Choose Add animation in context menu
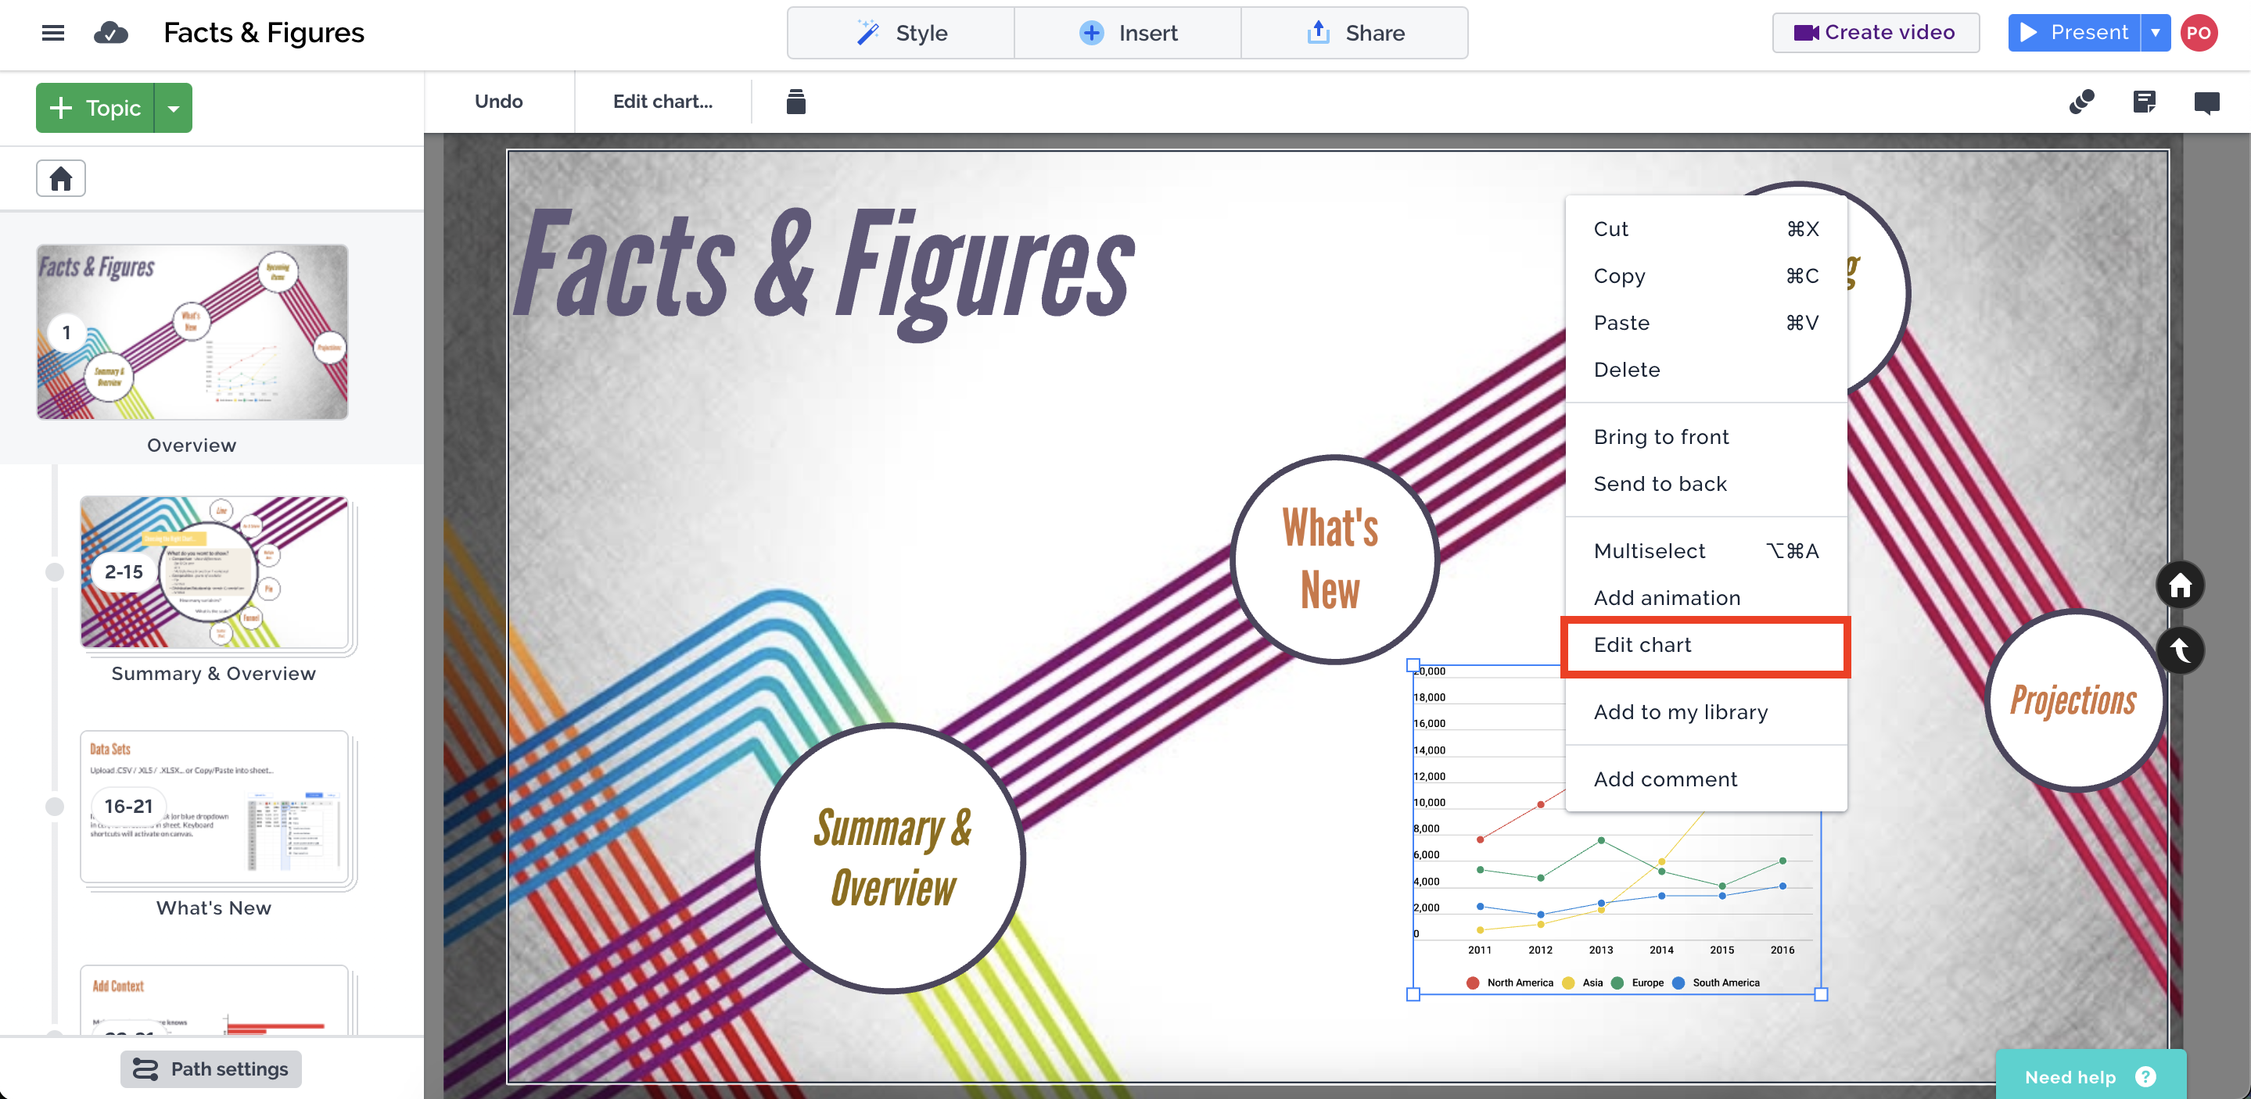Image resolution: width=2251 pixels, height=1099 pixels. pyautogui.click(x=1667, y=597)
